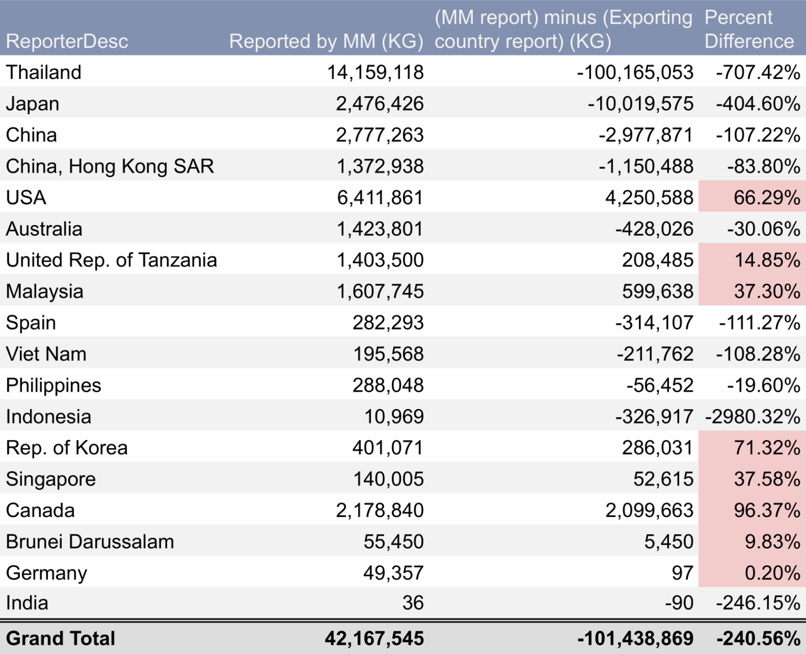Select the United Rep. of Tanzania cell
The height and width of the screenshot is (654, 806).
(112, 260)
